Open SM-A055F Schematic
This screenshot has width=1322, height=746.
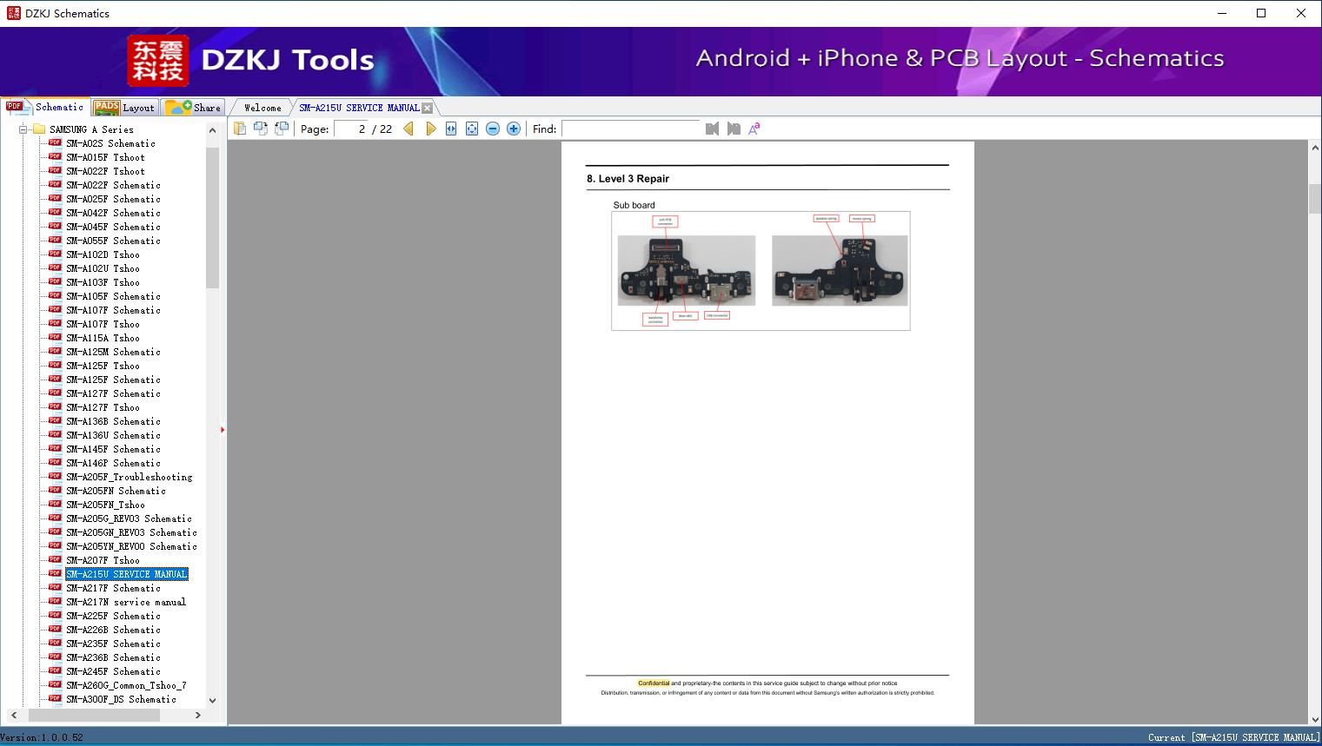[x=113, y=241]
